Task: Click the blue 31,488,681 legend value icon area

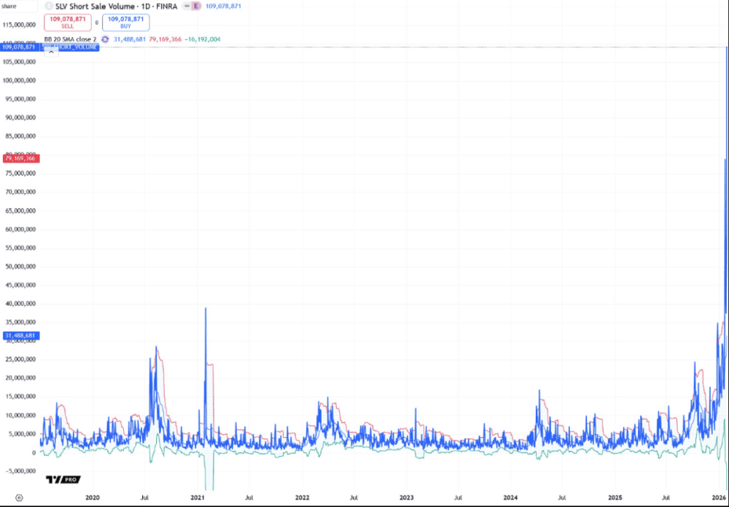Action: 130,39
